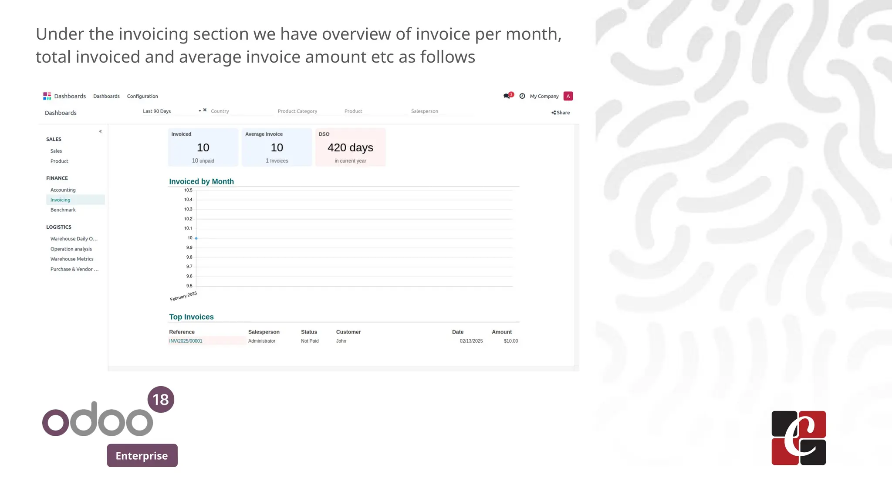Open invoice INV/2025/00001
This screenshot has height=501, width=892.
(x=186, y=341)
